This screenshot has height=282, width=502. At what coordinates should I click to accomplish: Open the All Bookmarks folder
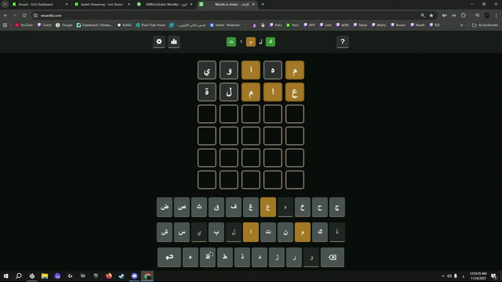(x=485, y=25)
